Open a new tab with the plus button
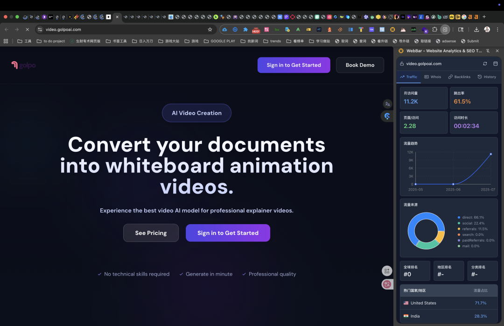 484,17
